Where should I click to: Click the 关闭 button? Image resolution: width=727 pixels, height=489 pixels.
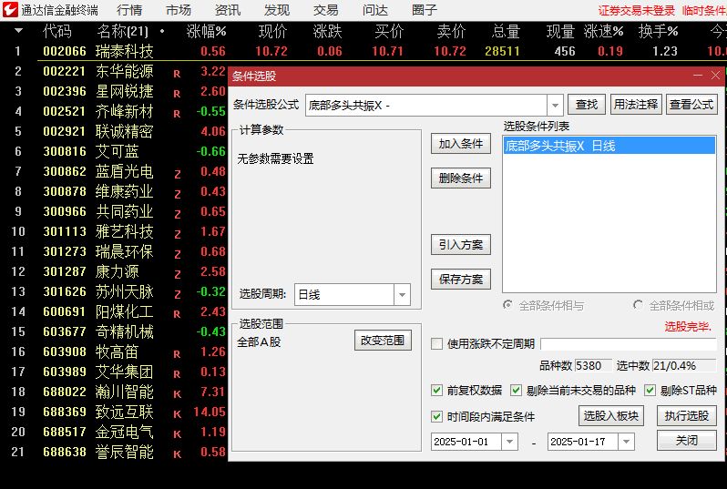[687, 441]
